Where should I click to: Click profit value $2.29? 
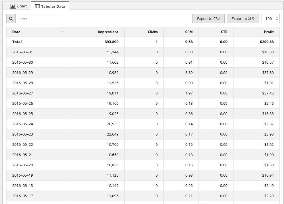(269, 196)
